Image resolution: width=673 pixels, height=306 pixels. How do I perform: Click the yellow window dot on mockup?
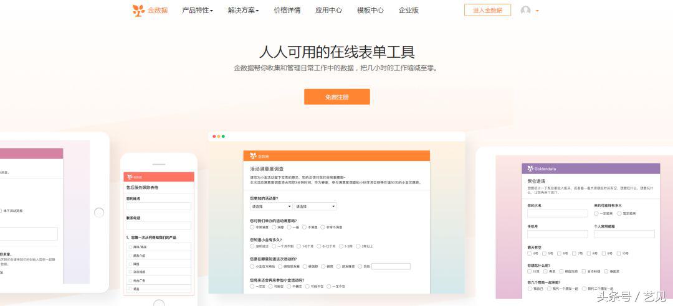coord(219,136)
